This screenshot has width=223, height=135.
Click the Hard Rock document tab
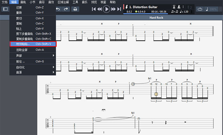pos(156,18)
